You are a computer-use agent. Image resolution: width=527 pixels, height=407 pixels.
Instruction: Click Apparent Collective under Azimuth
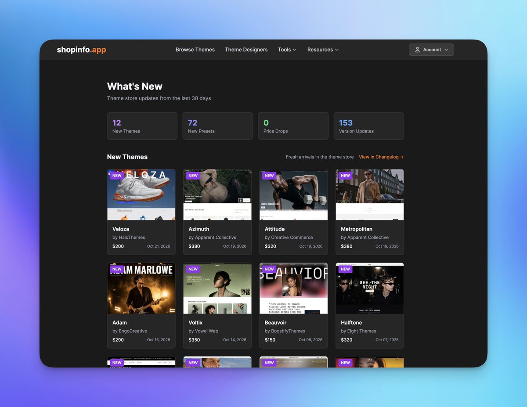(216, 238)
